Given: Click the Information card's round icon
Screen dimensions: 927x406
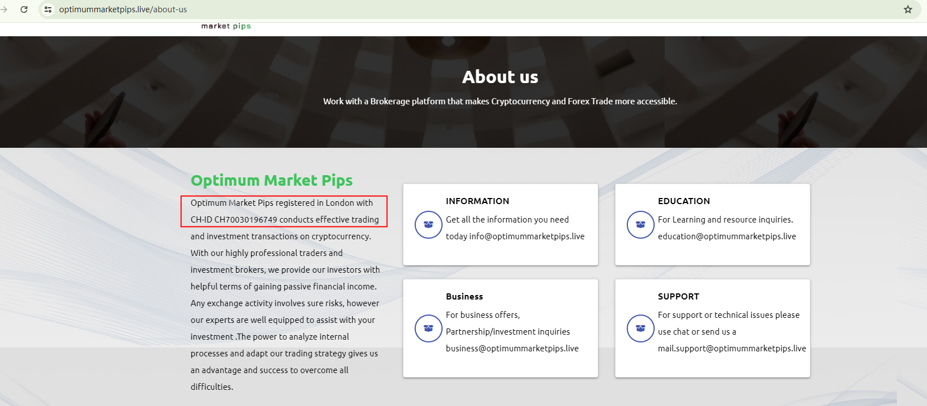Looking at the screenshot, I should coord(428,225).
